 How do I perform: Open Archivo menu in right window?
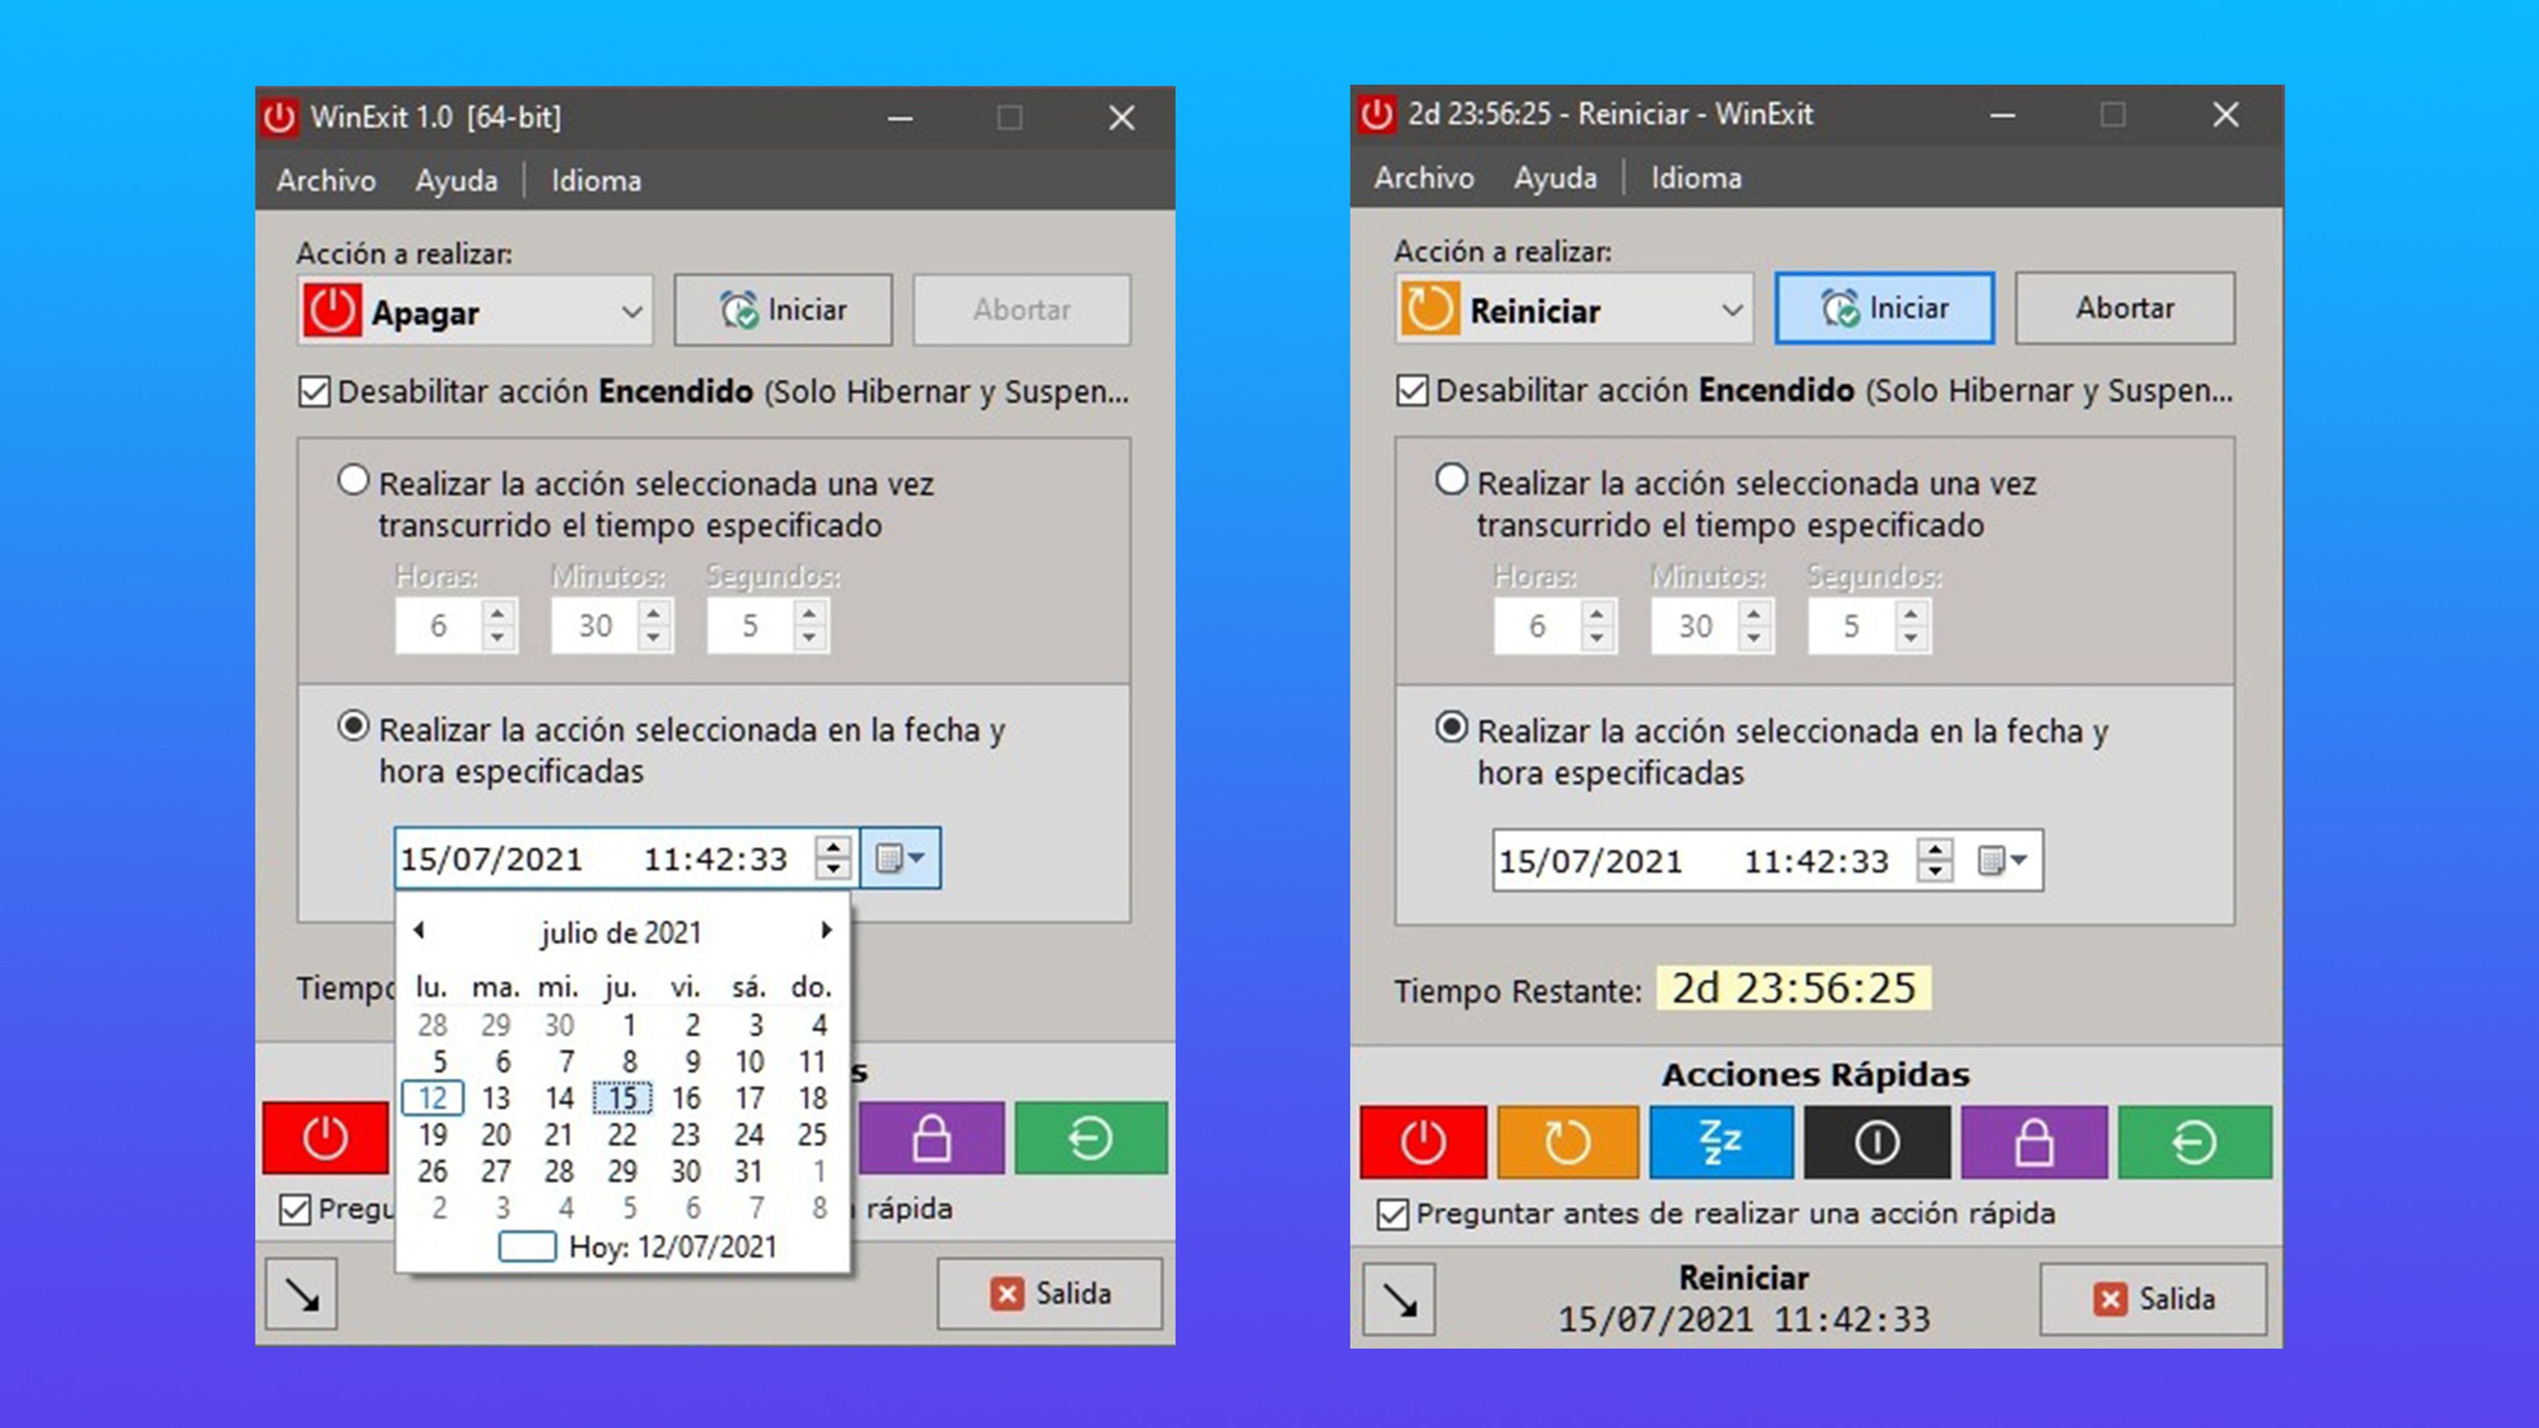click(1424, 178)
